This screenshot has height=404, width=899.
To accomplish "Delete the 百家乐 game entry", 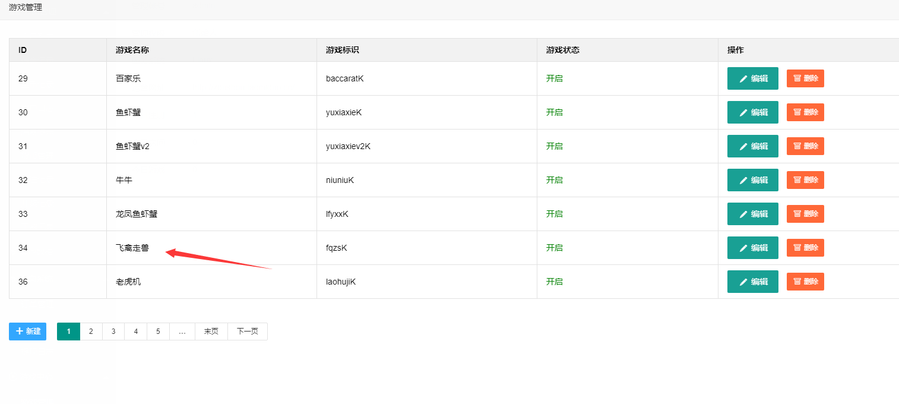I will tap(805, 78).
